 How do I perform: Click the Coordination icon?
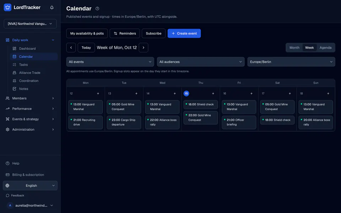[x=14, y=81]
